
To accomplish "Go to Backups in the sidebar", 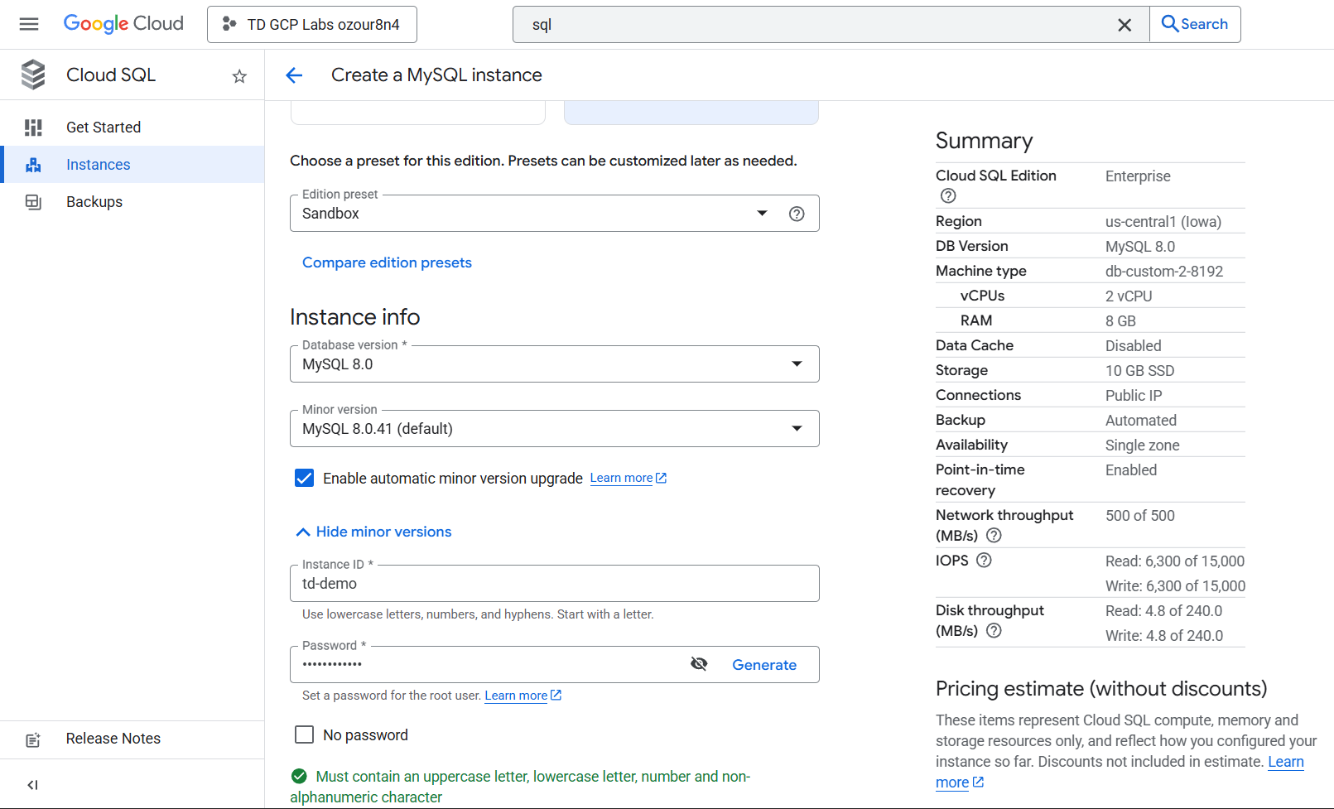I will coord(94,202).
